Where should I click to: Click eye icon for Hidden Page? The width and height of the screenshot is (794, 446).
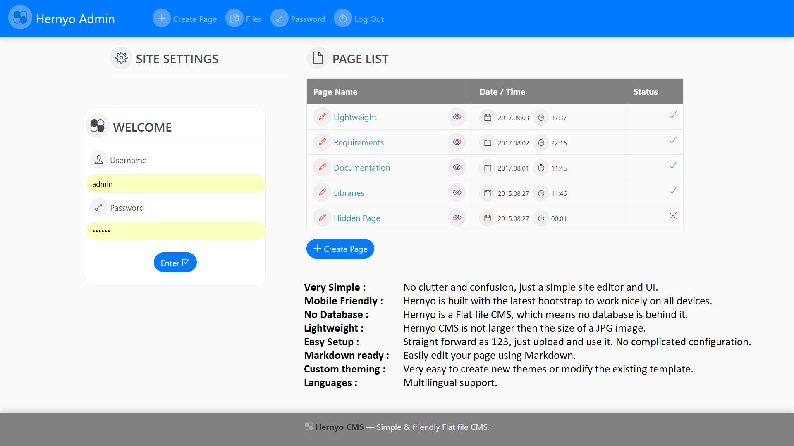click(x=457, y=218)
